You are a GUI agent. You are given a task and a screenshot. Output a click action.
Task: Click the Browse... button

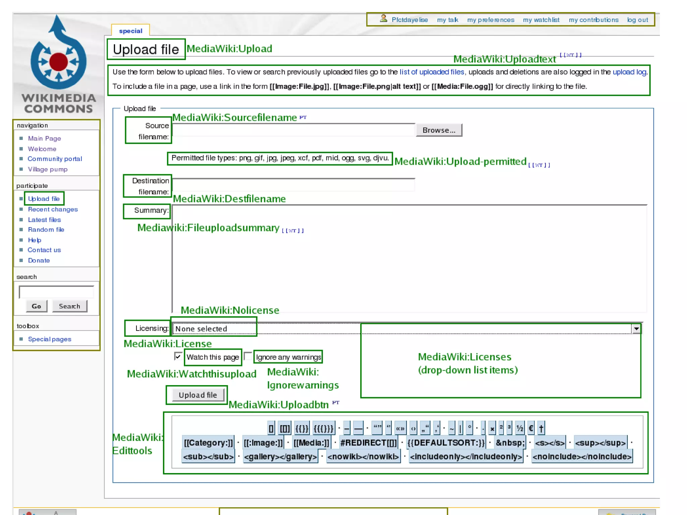click(x=439, y=130)
